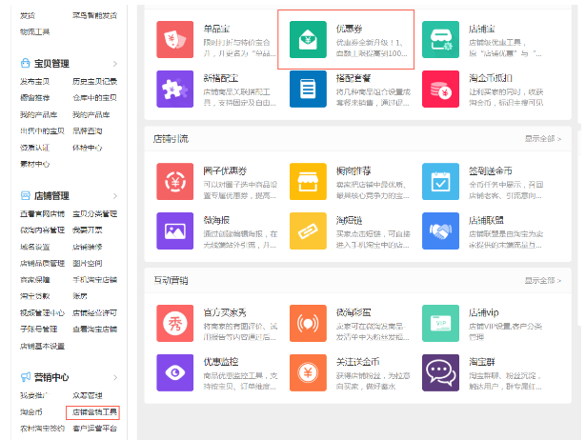Expand the 店铺管理 section chevron

coord(115,196)
